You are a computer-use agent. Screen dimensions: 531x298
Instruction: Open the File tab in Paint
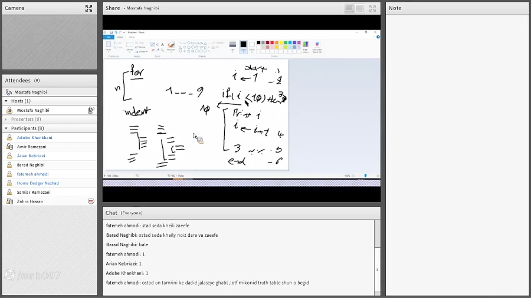[x=109, y=37]
